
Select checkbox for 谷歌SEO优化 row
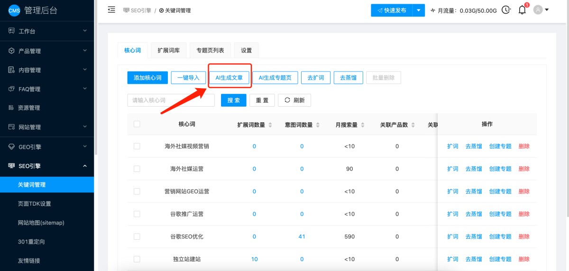coord(137,236)
